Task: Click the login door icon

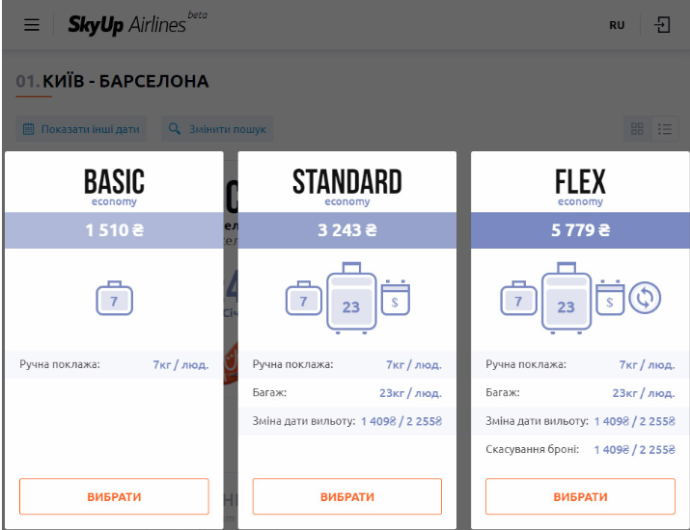Action: [x=662, y=25]
